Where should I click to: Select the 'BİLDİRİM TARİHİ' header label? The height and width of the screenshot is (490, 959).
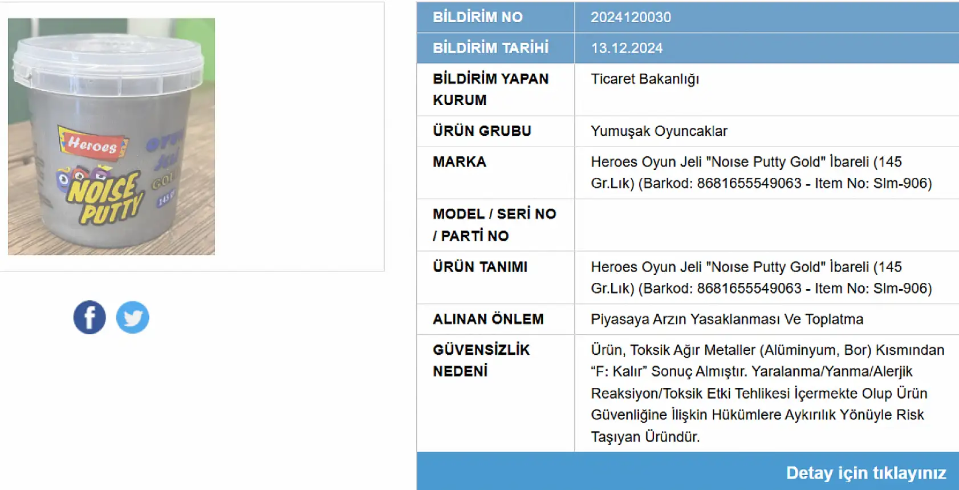pyautogui.click(x=490, y=48)
